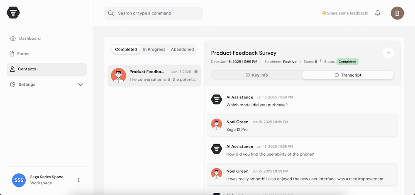Show Abandoned conversations
This screenshot has width=415, height=195.
[x=182, y=49]
